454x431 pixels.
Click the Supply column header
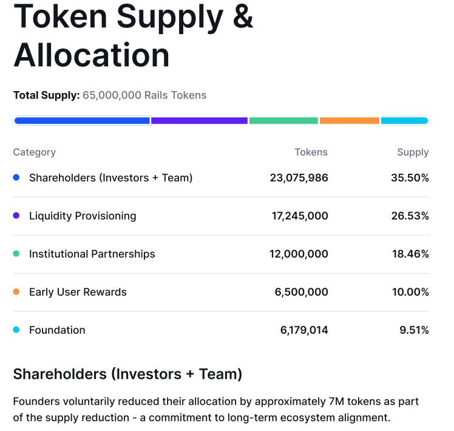pyautogui.click(x=413, y=152)
